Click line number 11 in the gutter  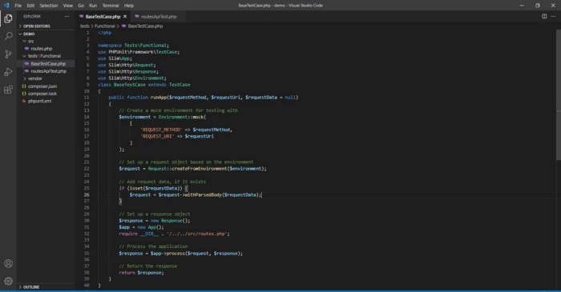pyautogui.click(x=87, y=98)
